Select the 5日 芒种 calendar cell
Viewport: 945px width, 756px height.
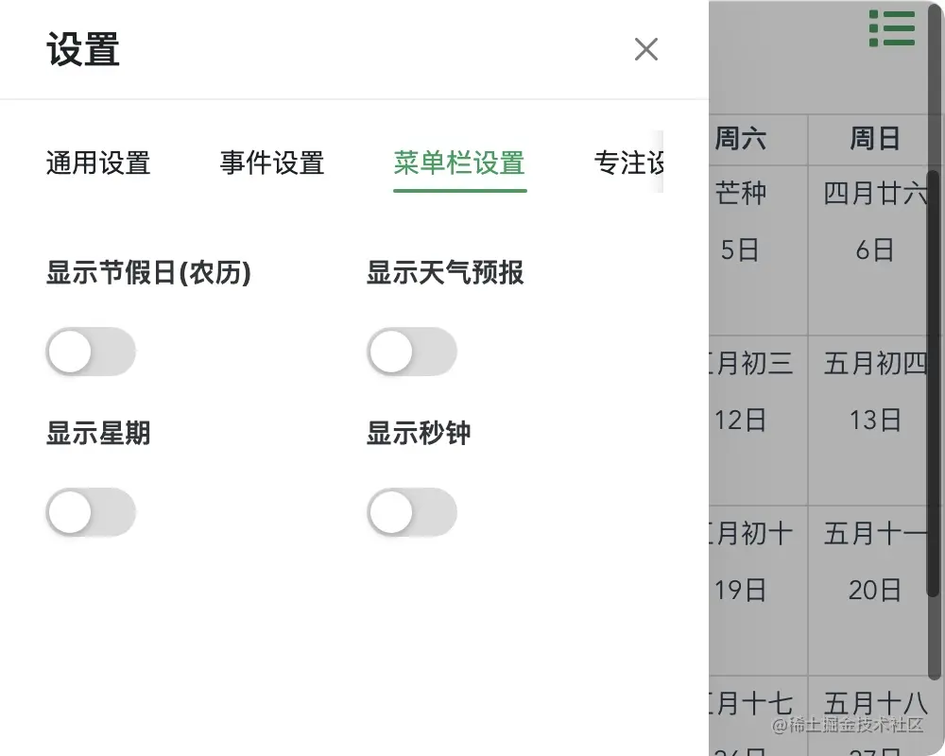click(759, 250)
